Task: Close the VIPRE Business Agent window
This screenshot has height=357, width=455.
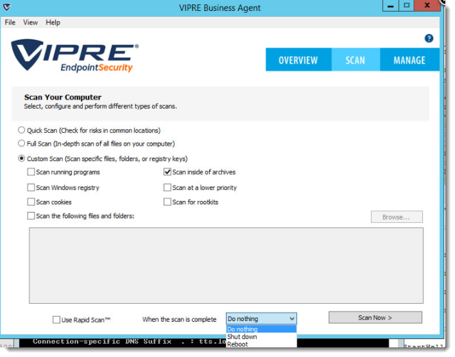Action: pyautogui.click(x=427, y=6)
